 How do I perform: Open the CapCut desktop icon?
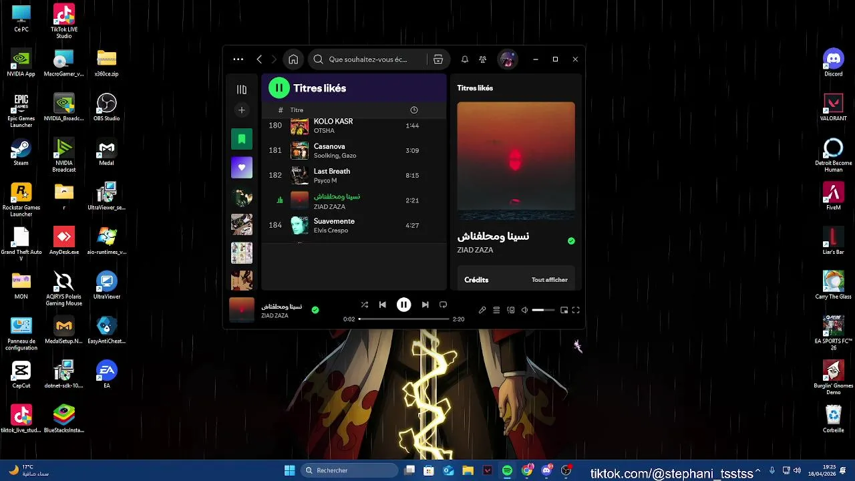21,375
